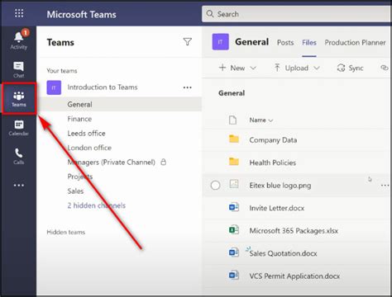Viewport: 392px width, 297px height.
Task: Click the VCS Permit Application Word icon
Action: click(x=234, y=275)
